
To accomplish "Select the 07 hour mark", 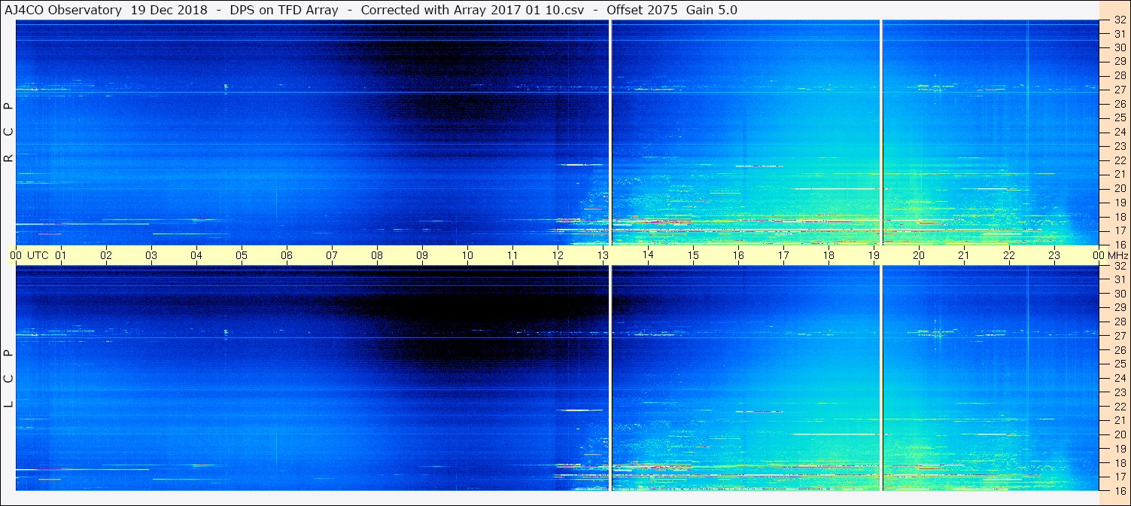I will (332, 255).
